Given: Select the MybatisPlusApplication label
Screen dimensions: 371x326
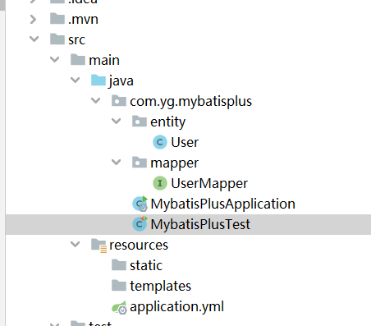Looking at the screenshot, I should point(223,204).
